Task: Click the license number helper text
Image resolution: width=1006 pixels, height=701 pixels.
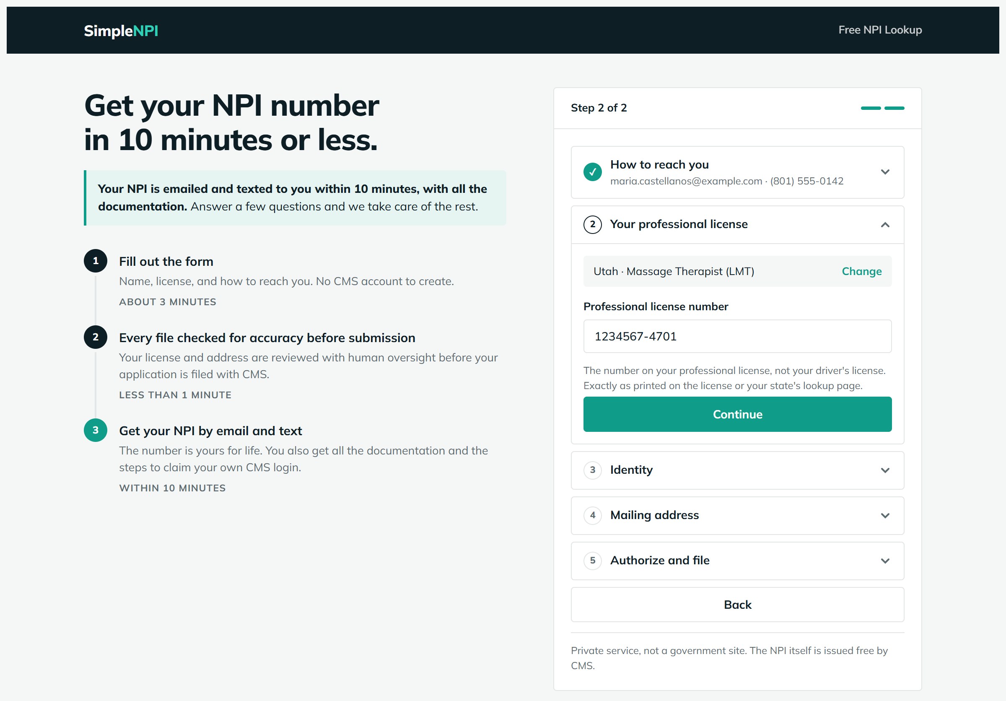Action: tap(734, 378)
